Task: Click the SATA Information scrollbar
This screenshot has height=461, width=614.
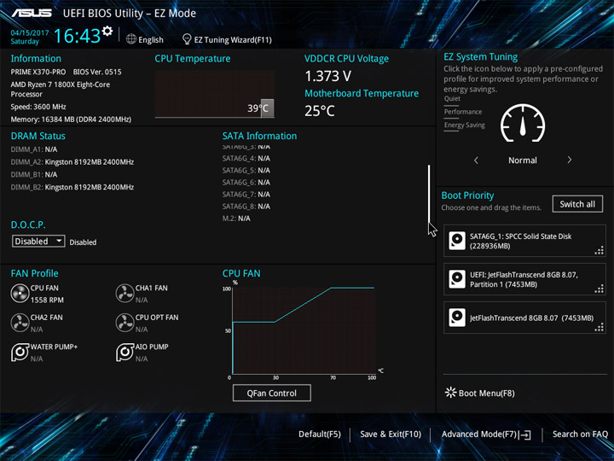Action: [x=429, y=195]
